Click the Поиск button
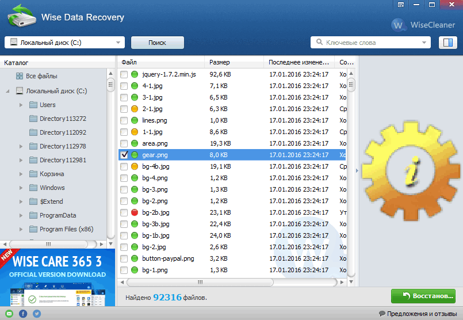The image size is (463, 320). click(158, 43)
